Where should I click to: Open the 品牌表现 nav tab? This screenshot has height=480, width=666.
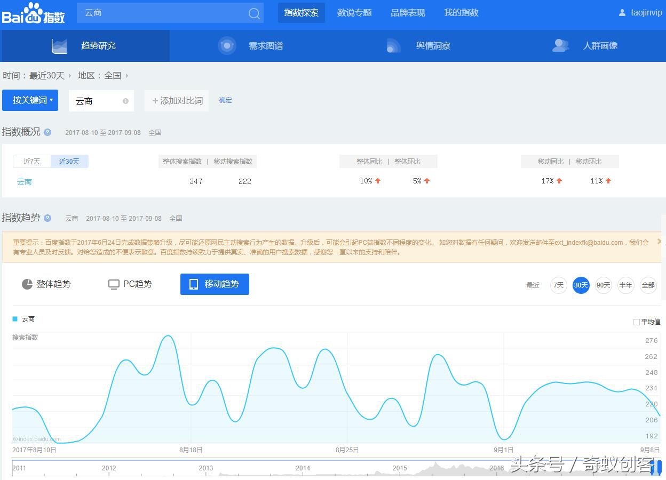(x=408, y=13)
